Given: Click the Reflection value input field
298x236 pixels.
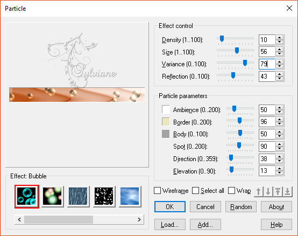Looking at the screenshot, I should point(267,77).
